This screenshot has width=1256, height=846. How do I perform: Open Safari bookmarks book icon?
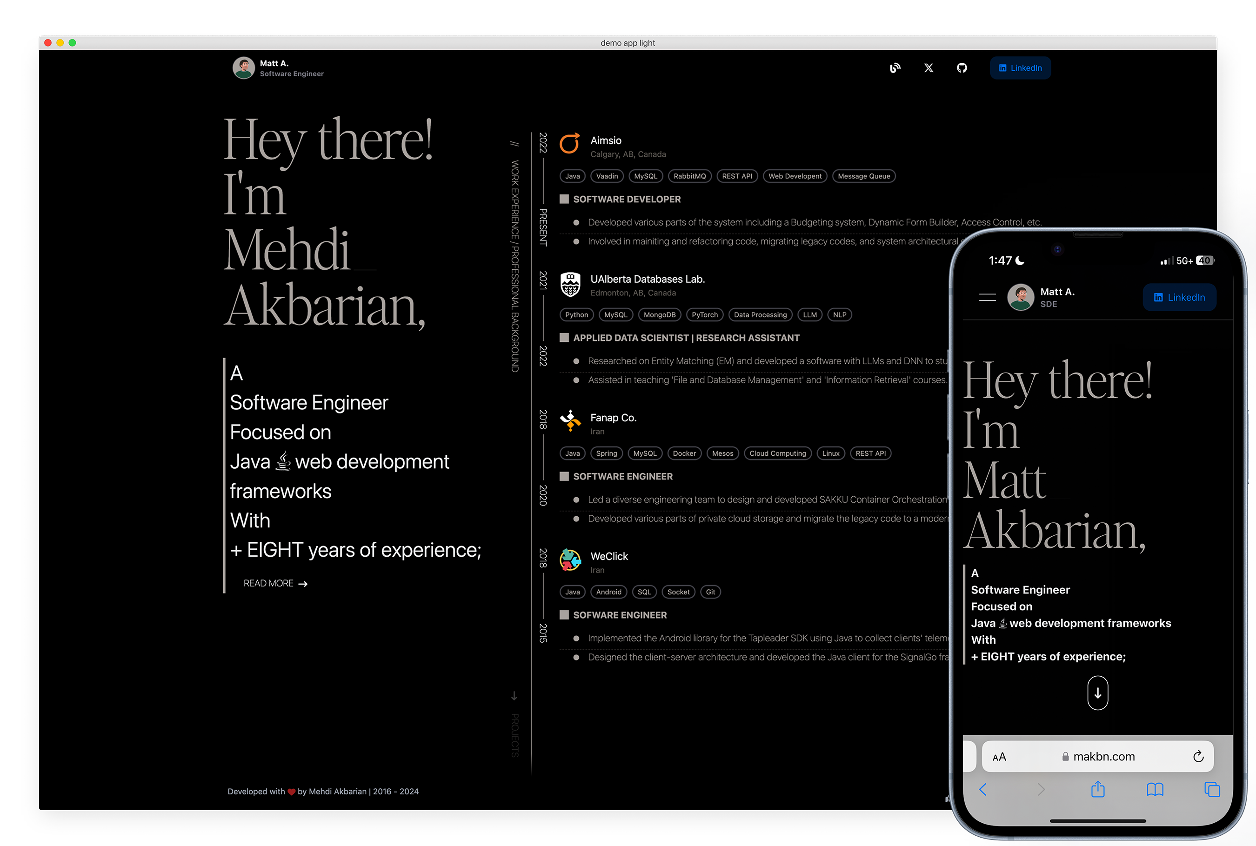click(x=1155, y=789)
